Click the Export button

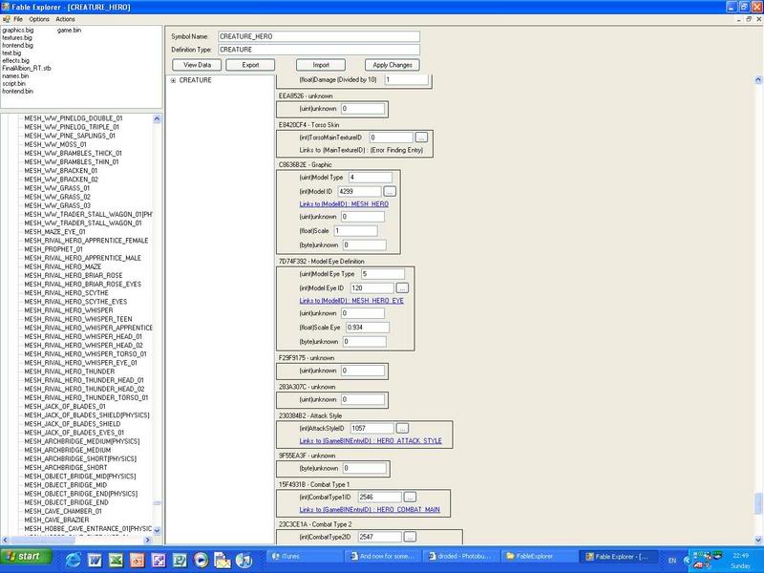[250, 65]
